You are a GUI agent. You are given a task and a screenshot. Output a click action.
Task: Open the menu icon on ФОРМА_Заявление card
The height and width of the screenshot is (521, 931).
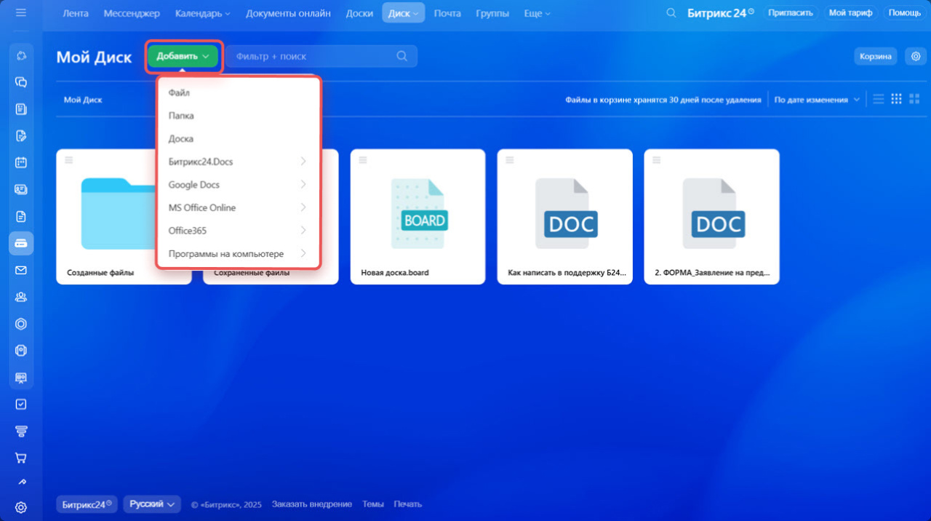[x=656, y=160]
